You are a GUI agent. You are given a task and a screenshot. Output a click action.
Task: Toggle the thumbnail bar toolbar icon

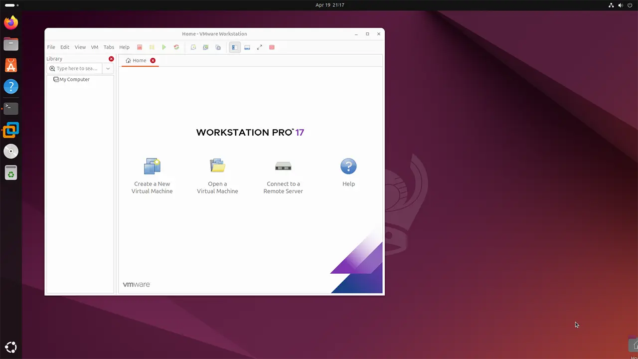click(x=247, y=47)
